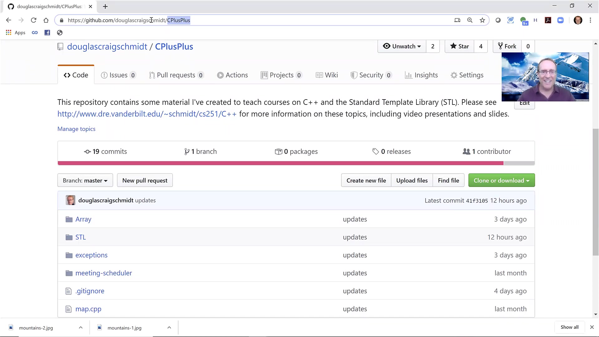The width and height of the screenshot is (599, 337).
Task: View the 1 branch list
Action: (x=200, y=152)
